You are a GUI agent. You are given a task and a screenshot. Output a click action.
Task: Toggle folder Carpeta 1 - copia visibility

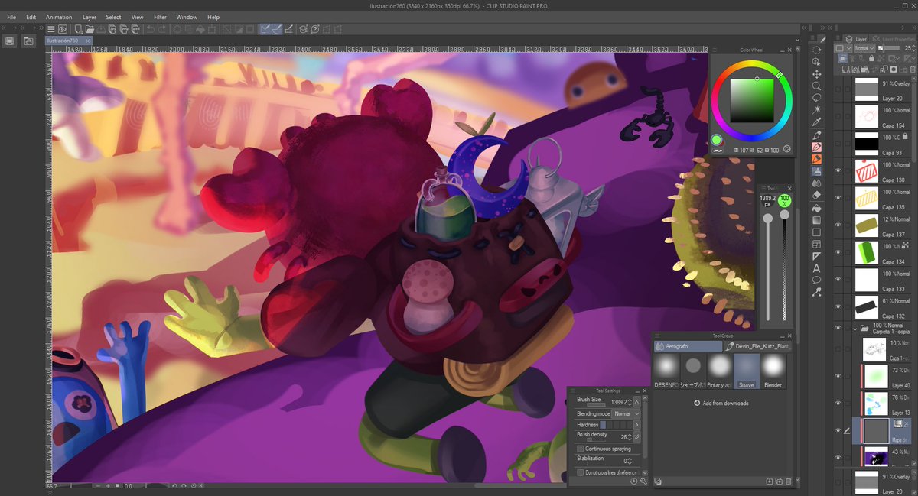[x=838, y=329]
